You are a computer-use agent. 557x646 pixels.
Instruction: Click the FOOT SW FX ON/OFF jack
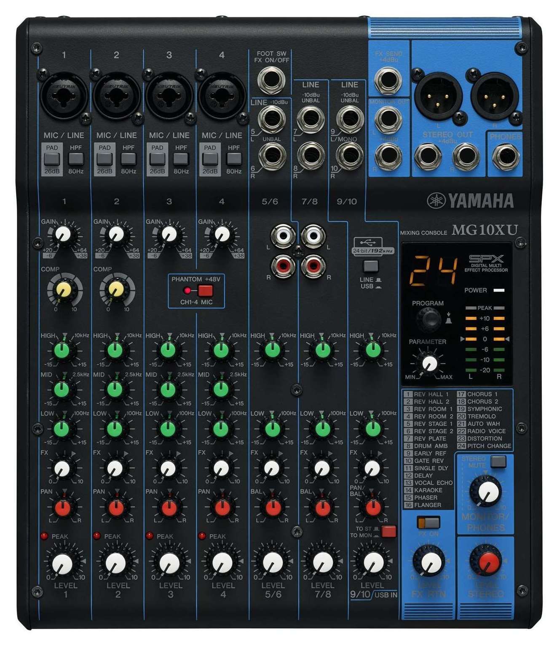(x=271, y=80)
